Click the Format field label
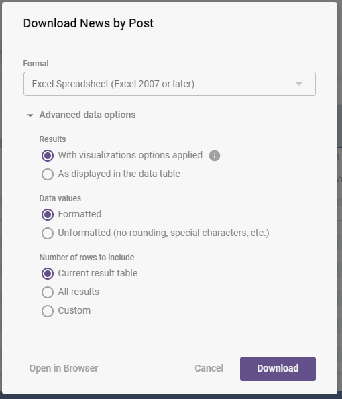The width and height of the screenshot is (342, 399). pos(36,63)
